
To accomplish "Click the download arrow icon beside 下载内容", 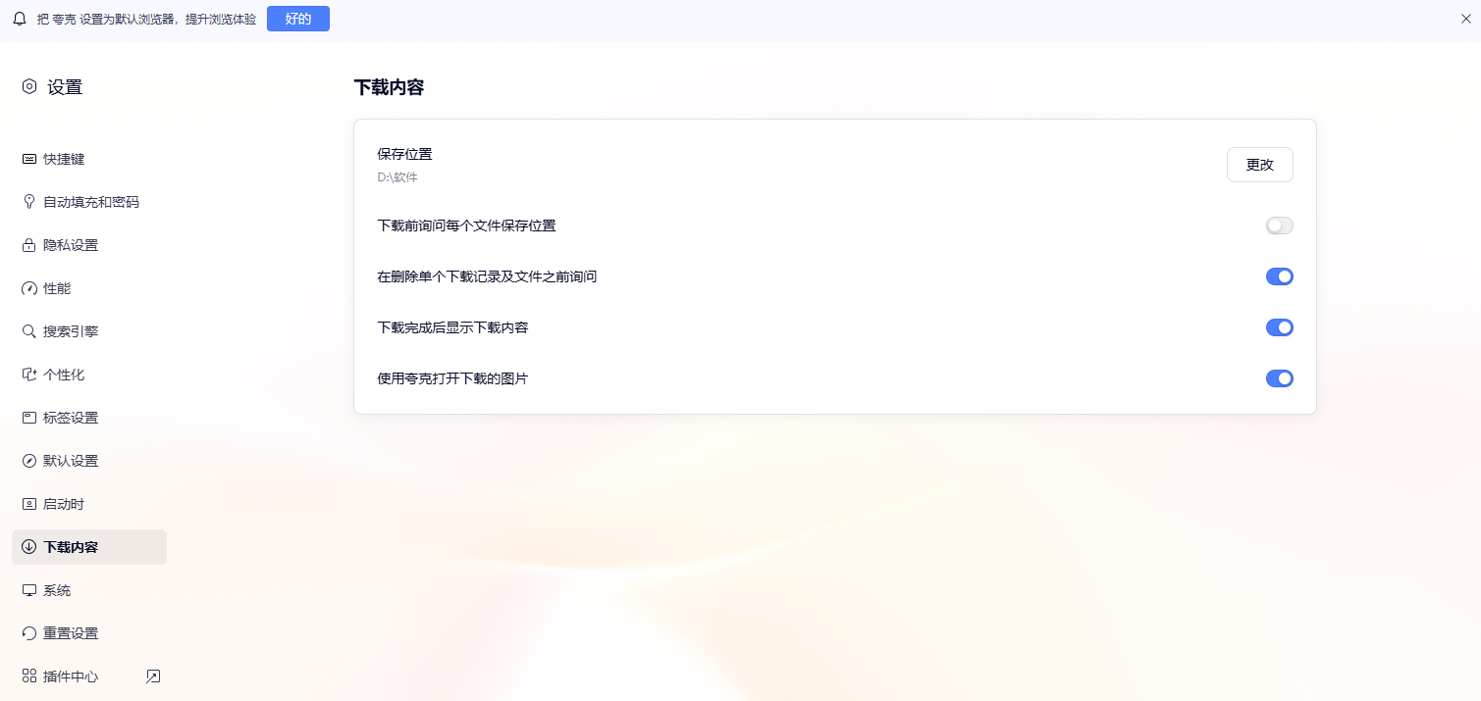I will [x=29, y=547].
